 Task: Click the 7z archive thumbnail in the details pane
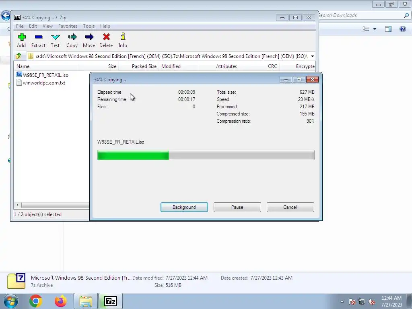point(16,281)
